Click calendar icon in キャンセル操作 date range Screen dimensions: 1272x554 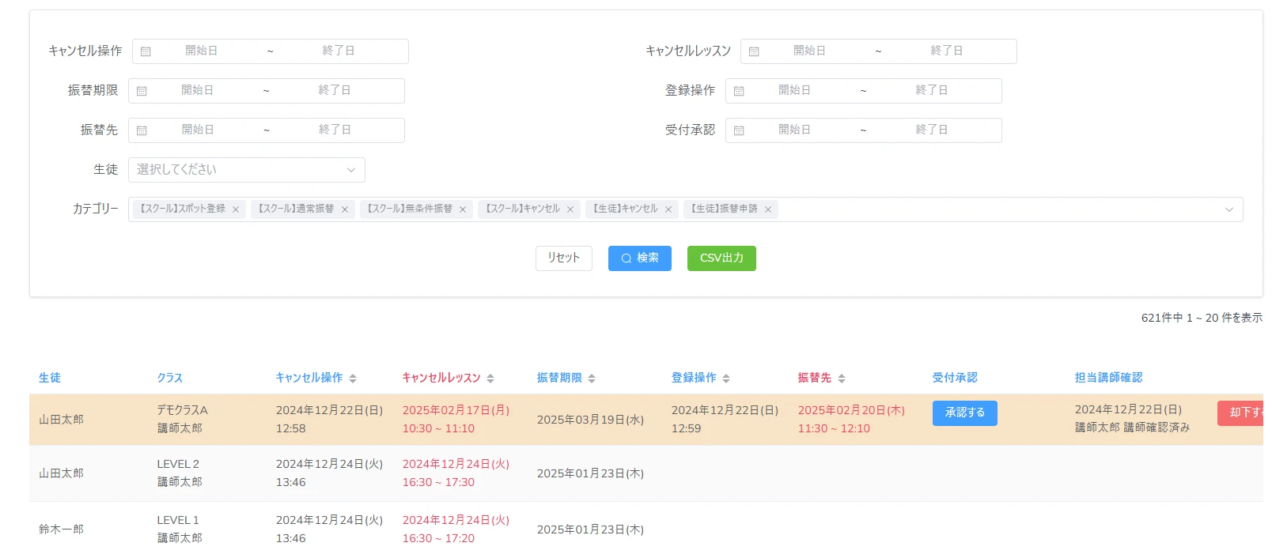(x=146, y=51)
